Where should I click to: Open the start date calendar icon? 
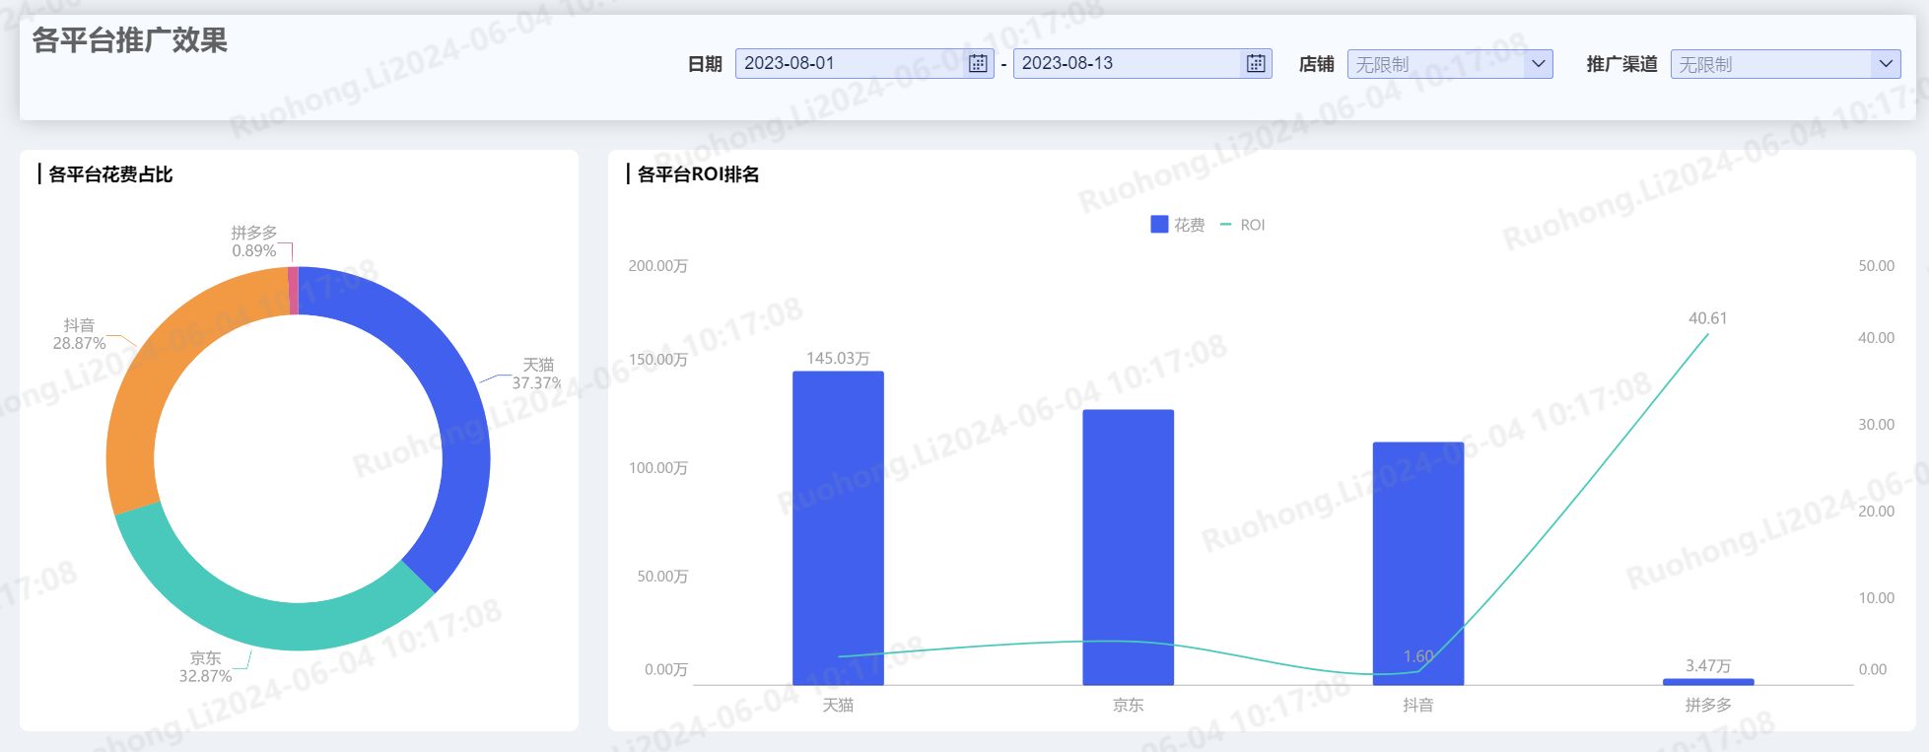978,64
